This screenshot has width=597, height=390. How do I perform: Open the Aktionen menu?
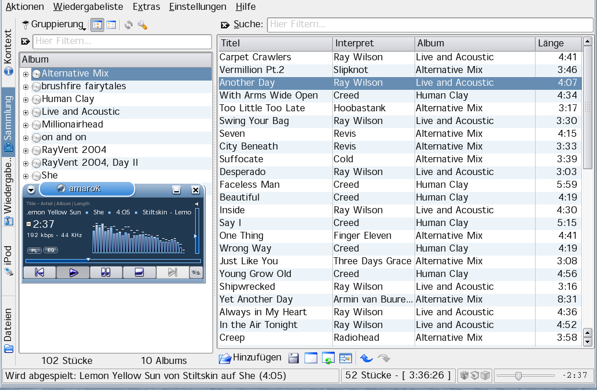pyautogui.click(x=24, y=6)
